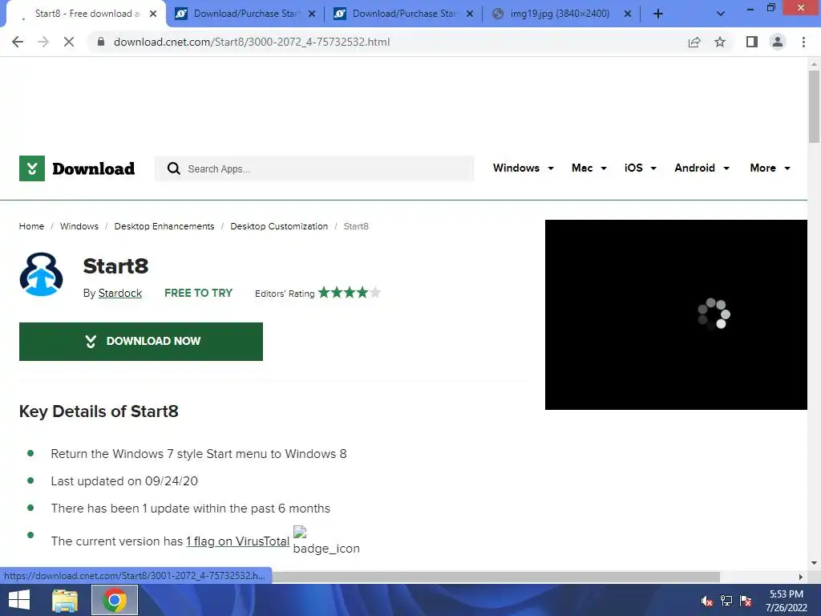Click the lock icon in address bar
The width and height of the screenshot is (821, 616).
click(x=101, y=42)
